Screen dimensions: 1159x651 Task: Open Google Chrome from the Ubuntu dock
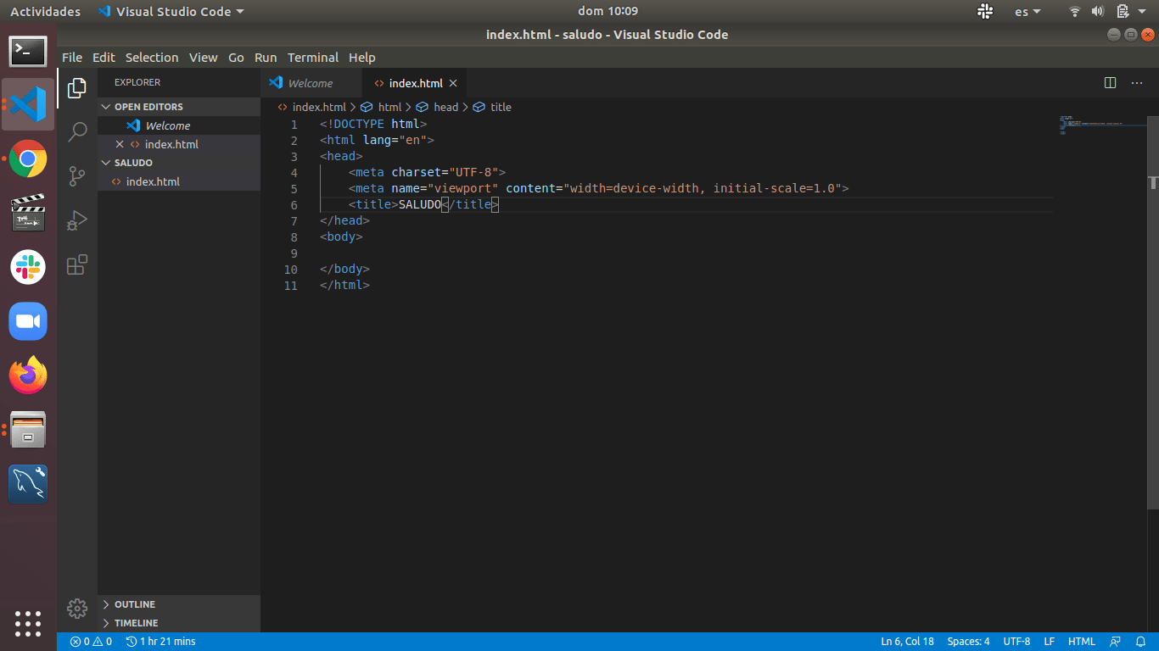point(28,159)
